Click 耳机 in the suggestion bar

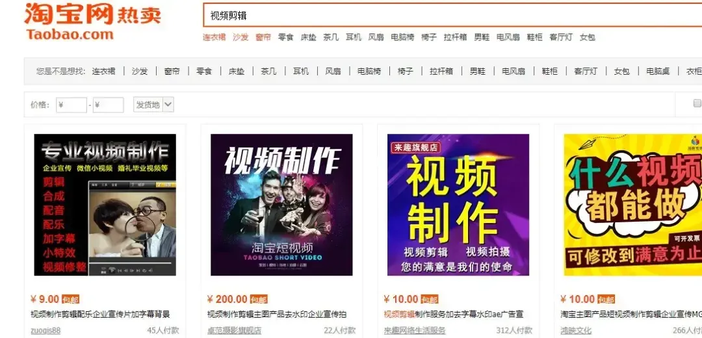pyautogui.click(x=301, y=71)
